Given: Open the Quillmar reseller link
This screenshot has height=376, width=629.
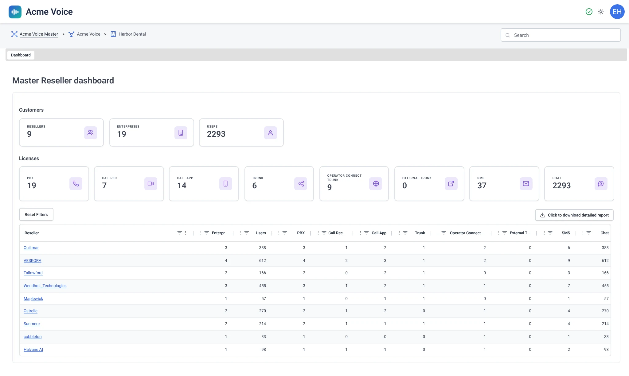Looking at the screenshot, I should [x=31, y=247].
